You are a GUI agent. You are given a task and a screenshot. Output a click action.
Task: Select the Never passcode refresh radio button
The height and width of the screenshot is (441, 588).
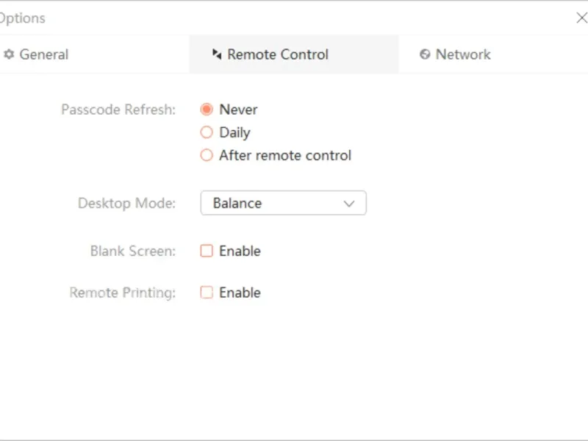coord(207,110)
